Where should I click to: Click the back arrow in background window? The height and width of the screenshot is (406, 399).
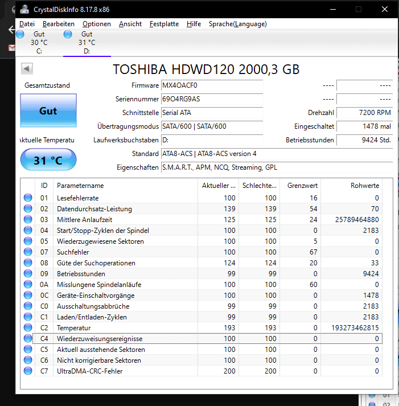[x=11, y=29]
